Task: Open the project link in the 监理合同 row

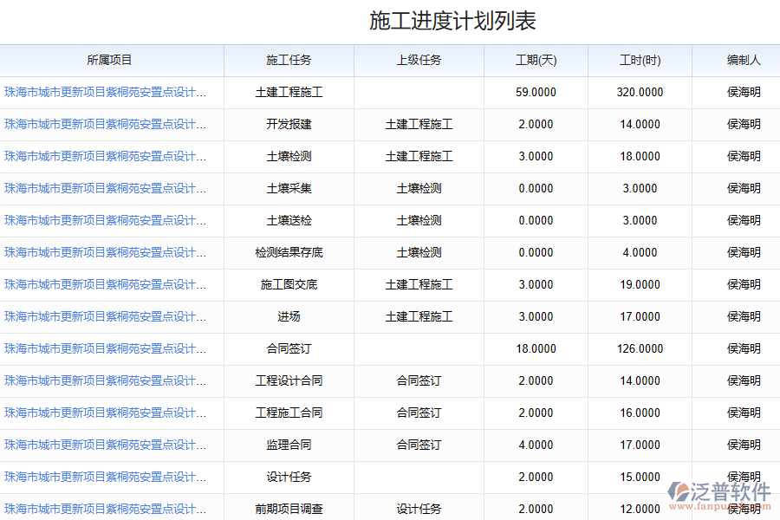Action: tap(105, 445)
